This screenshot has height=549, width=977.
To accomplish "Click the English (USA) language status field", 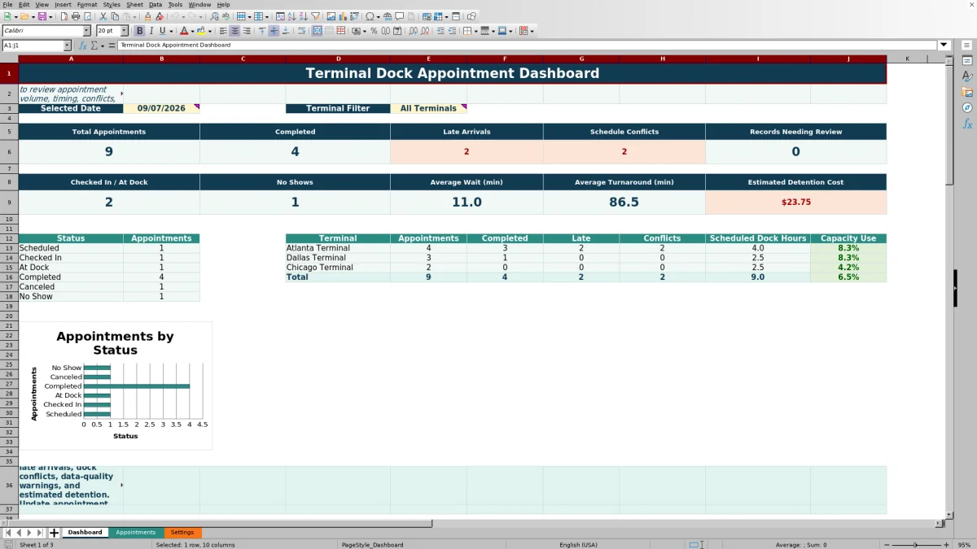I will (578, 545).
